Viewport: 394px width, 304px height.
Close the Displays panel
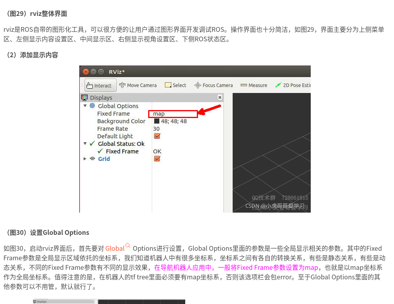[220, 97]
